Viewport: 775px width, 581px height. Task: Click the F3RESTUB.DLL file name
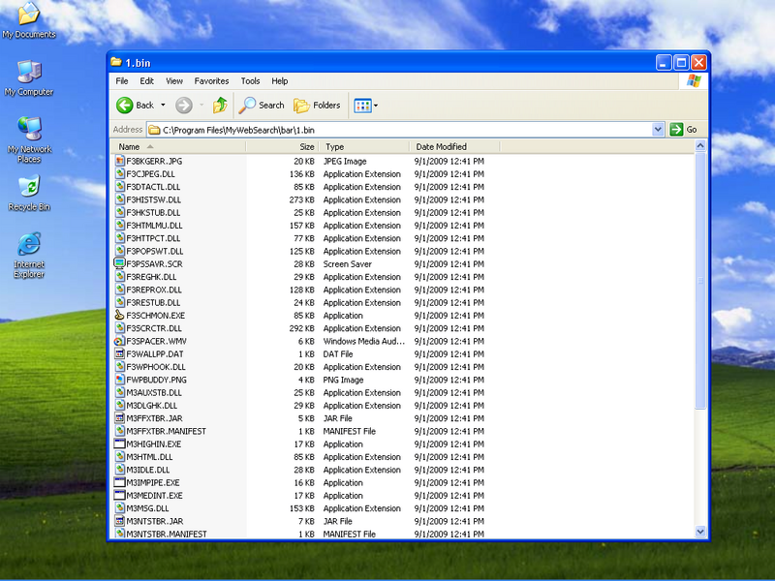153,302
